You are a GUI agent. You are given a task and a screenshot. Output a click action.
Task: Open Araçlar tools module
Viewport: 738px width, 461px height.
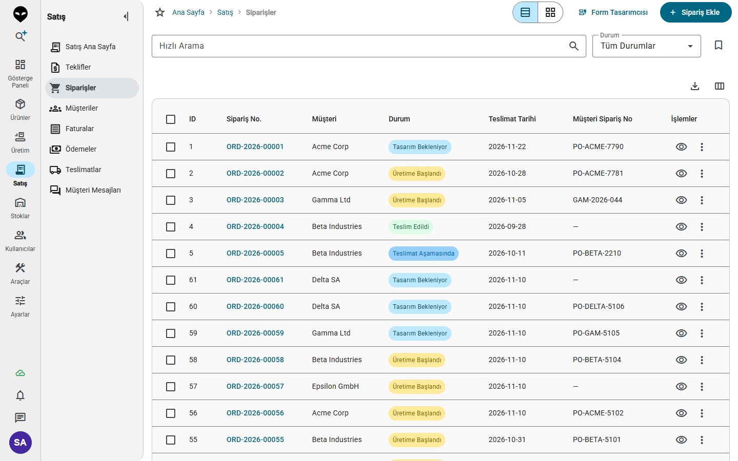click(x=20, y=274)
